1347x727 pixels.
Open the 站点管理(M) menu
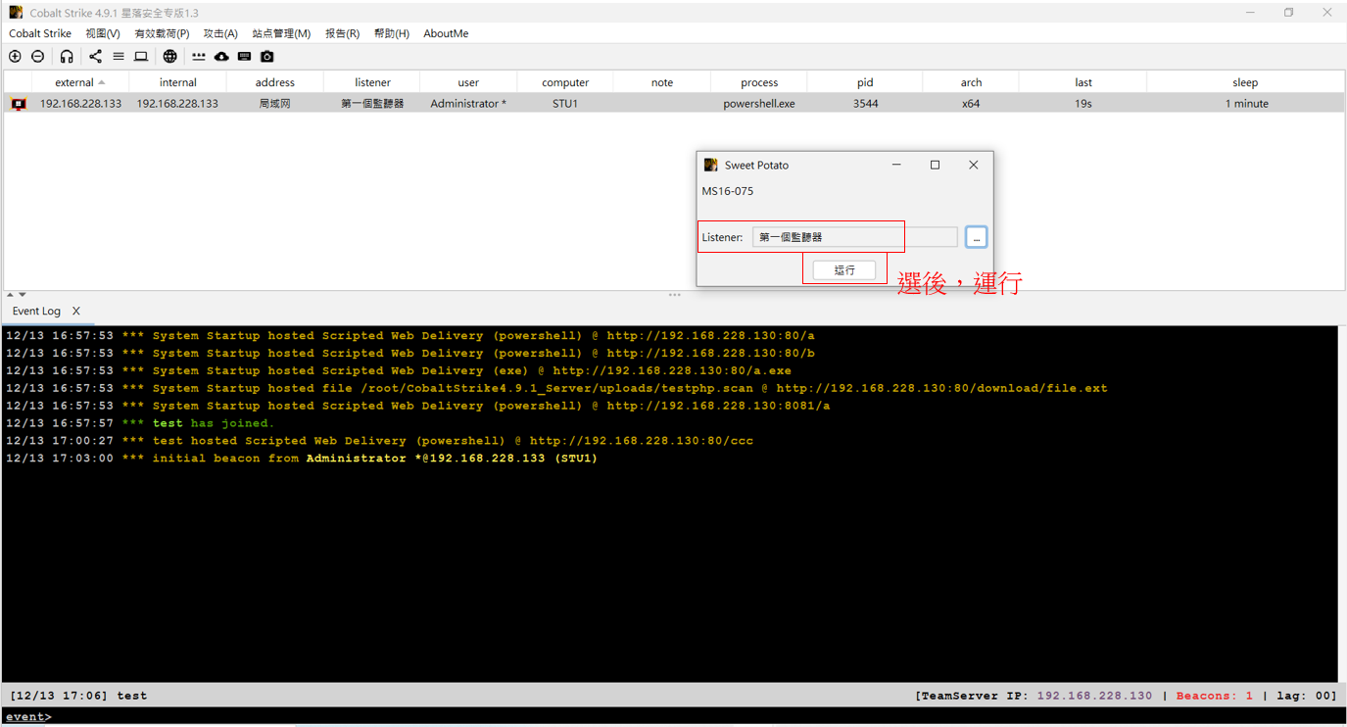281,33
